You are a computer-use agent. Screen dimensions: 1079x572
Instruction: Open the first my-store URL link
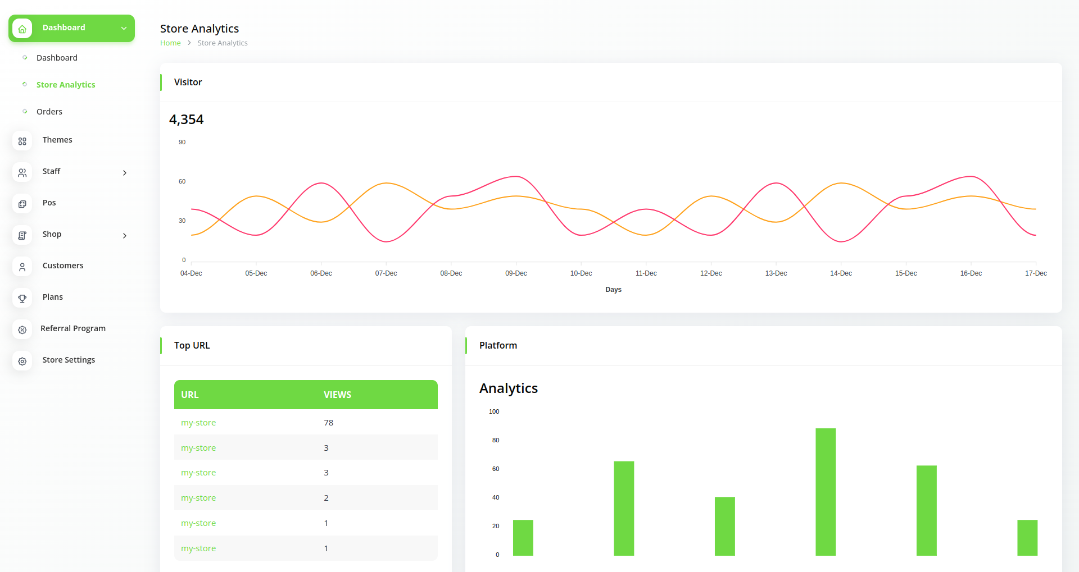click(198, 423)
